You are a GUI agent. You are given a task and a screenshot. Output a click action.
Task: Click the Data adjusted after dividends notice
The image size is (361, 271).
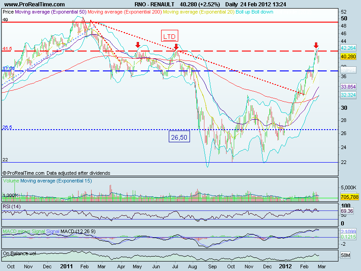pyautogui.click(x=78, y=173)
